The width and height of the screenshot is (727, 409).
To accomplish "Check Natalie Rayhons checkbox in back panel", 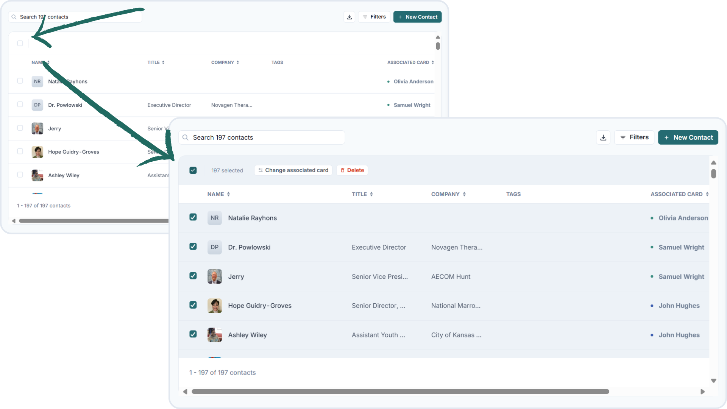I will [20, 81].
